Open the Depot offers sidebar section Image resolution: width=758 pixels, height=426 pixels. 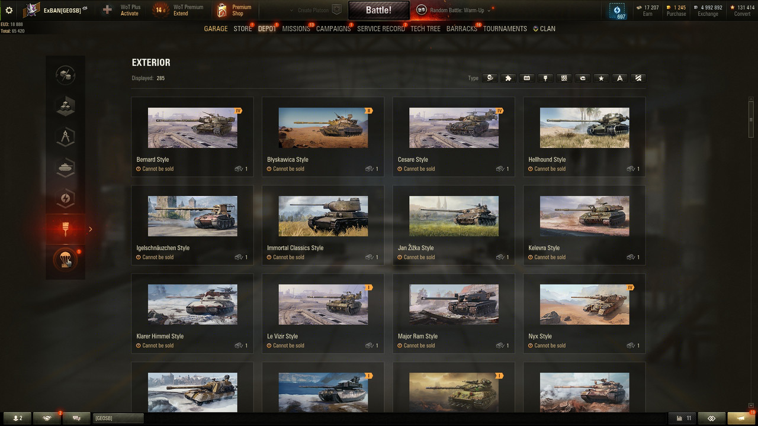[65, 75]
